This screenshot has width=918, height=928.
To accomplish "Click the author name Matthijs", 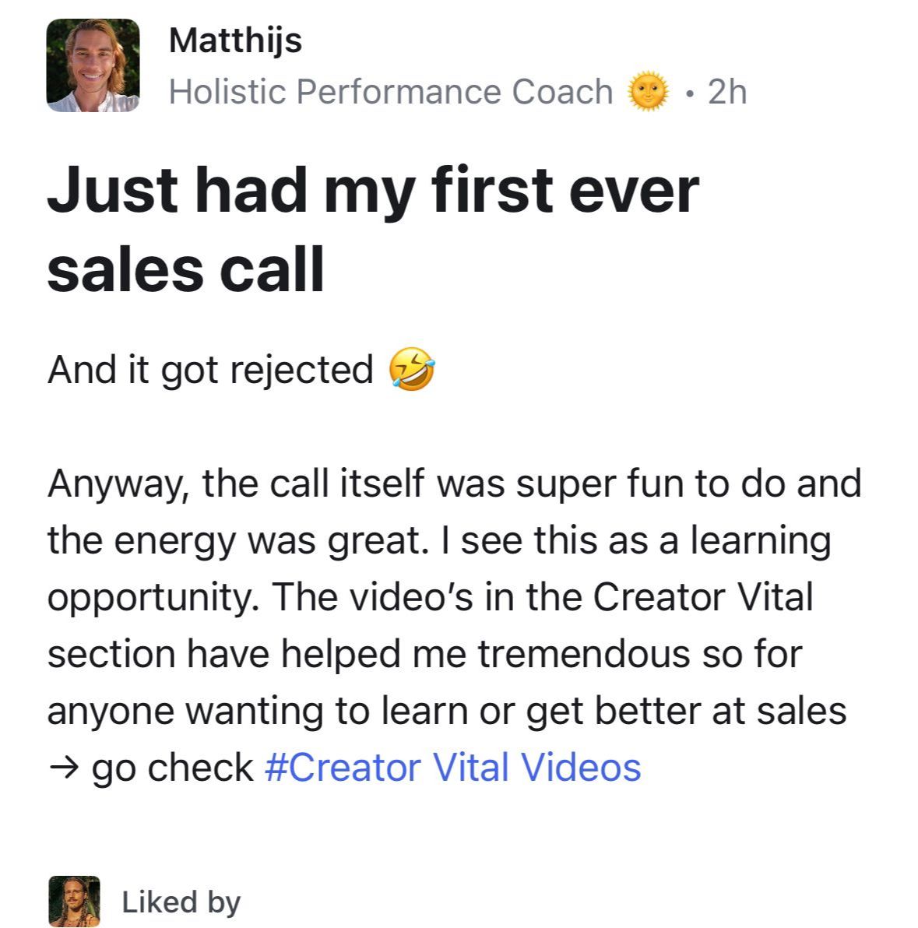I will [234, 39].
